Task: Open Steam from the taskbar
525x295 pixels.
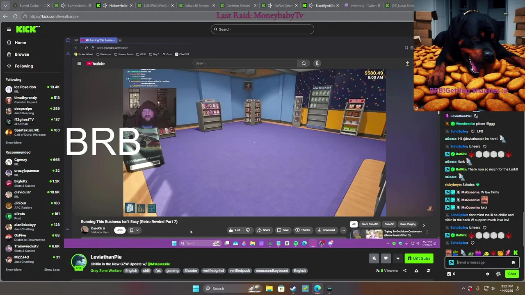Action: [x=293, y=288]
